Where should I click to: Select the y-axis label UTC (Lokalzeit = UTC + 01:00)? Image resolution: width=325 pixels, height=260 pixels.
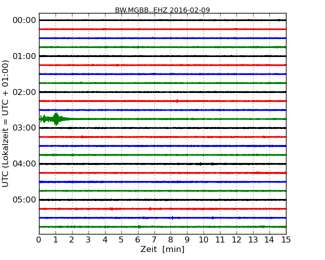coord(5,123)
